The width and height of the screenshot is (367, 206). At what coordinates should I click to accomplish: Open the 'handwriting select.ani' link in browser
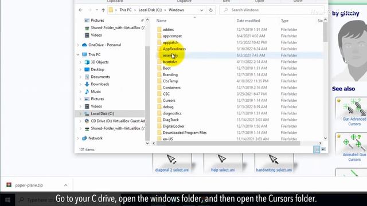point(274,170)
